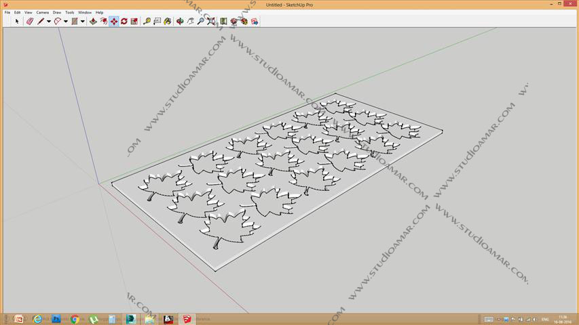Click the Orbit camera tool
Image resolution: width=579 pixels, height=325 pixels.
[180, 22]
